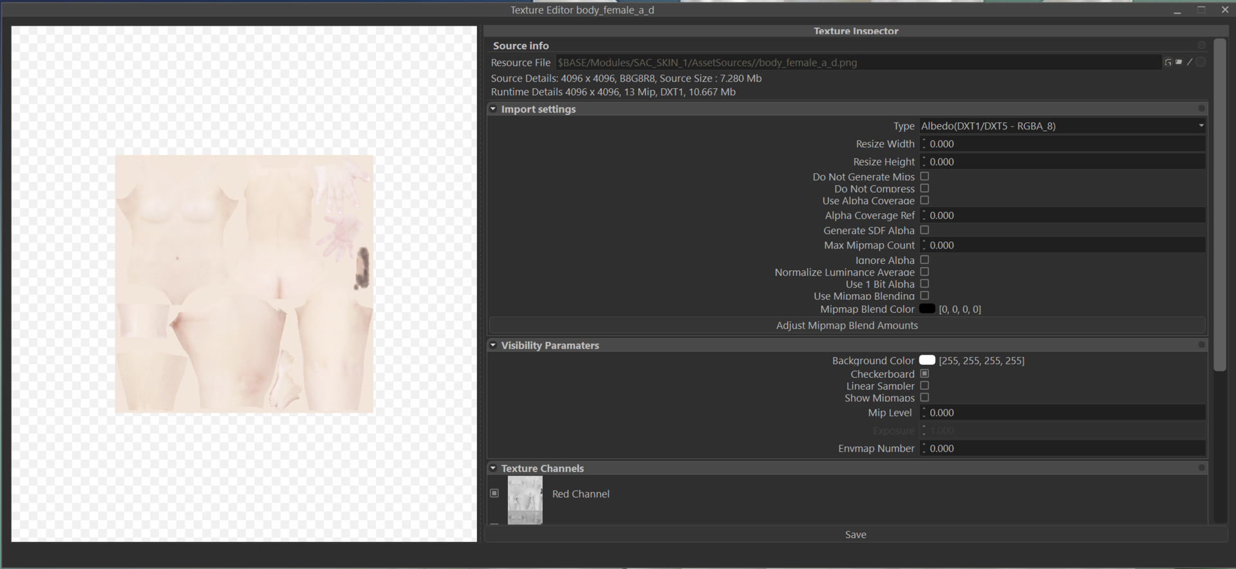Viewport: 1236px width, 569px height.
Task: Click Adjust Mipmap Blend Amounts button
Action: pyautogui.click(x=847, y=325)
